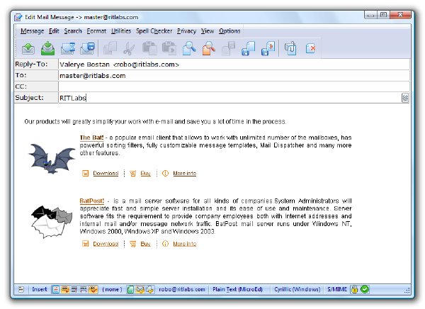Open the Format menu

coord(96,31)
